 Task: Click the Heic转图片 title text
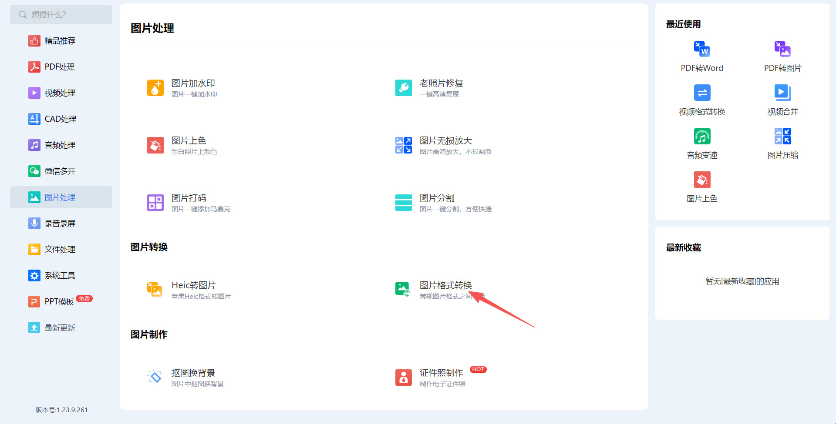[194, 285]
